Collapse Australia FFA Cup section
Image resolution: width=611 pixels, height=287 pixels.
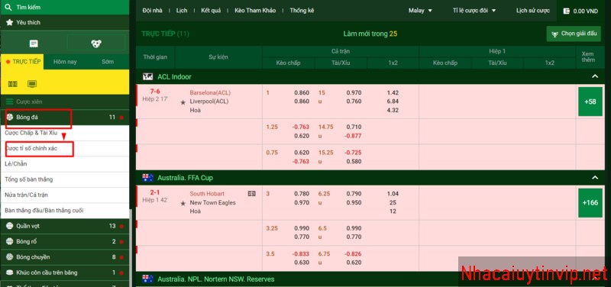coord(595,178)
